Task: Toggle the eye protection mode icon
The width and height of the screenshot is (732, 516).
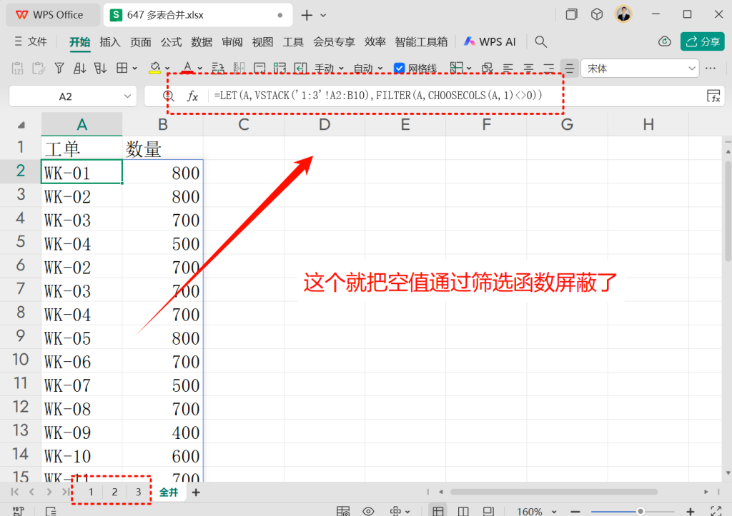Action: coord(368,511)
